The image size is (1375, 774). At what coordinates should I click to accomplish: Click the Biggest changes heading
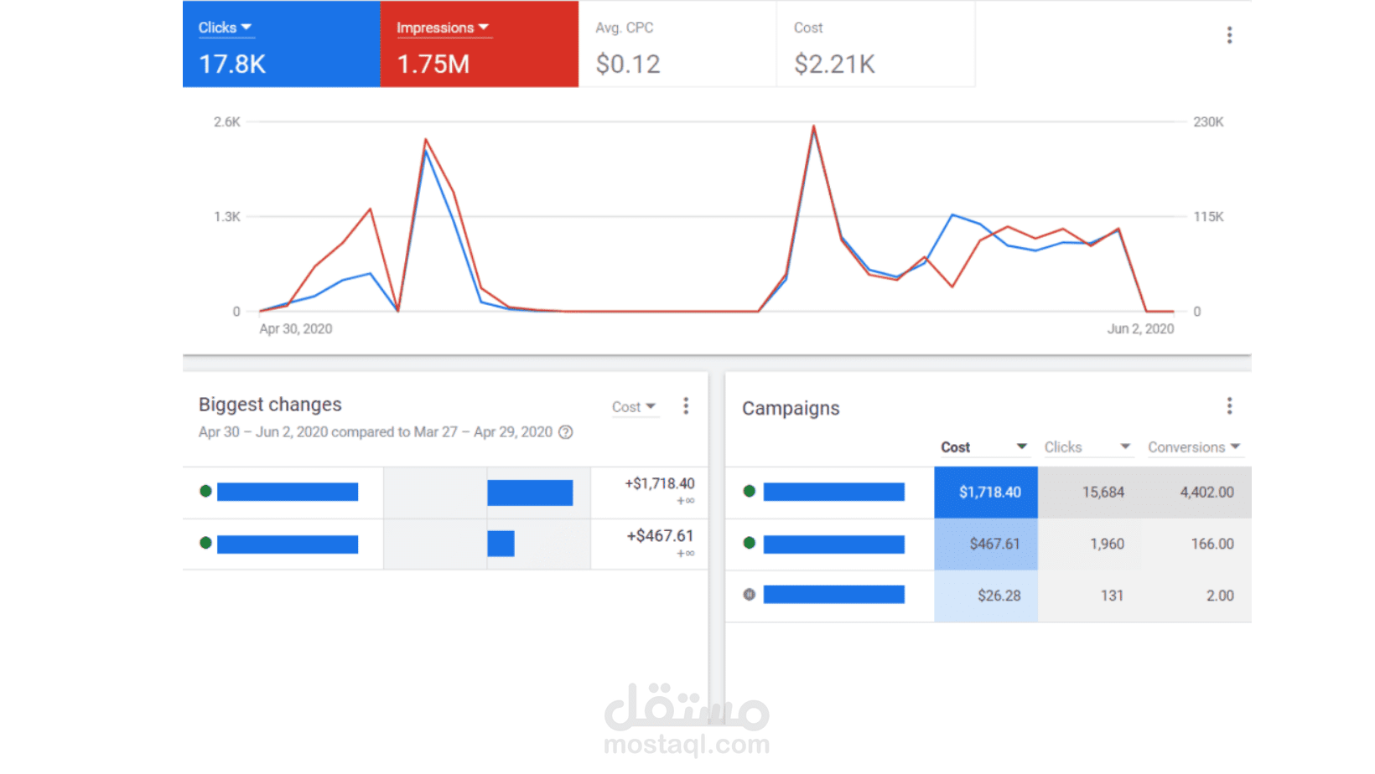(270, 405)
